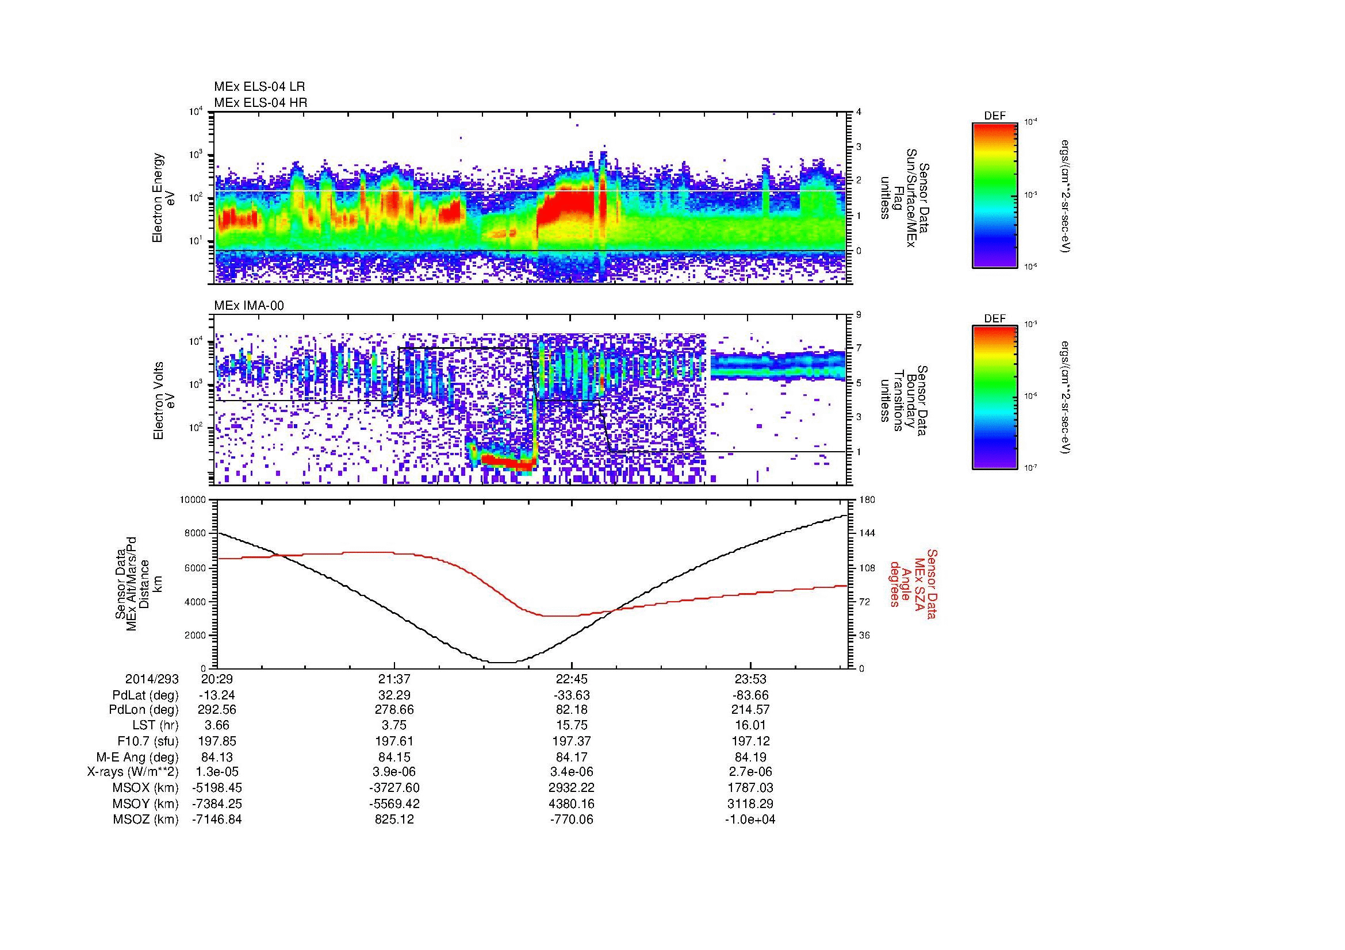Click the '180' SZA axis tick
Image resolution: width=1345 pixels, height=950 pixels.
(867, 500)
